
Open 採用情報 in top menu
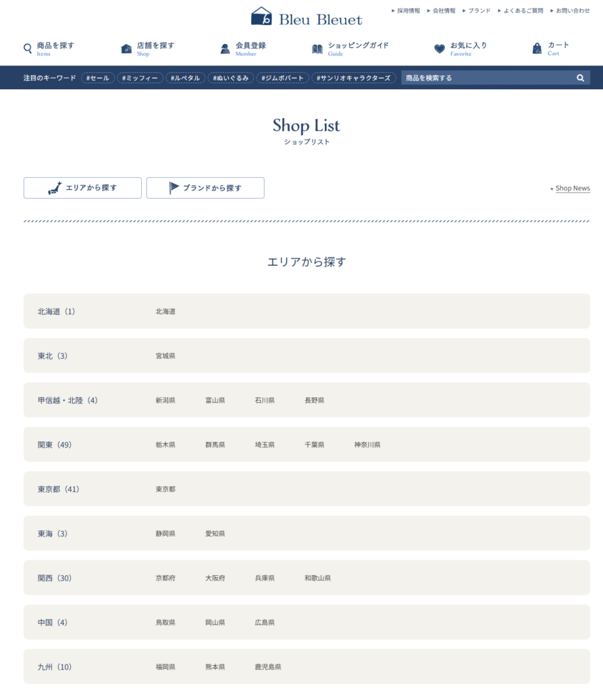408,11
